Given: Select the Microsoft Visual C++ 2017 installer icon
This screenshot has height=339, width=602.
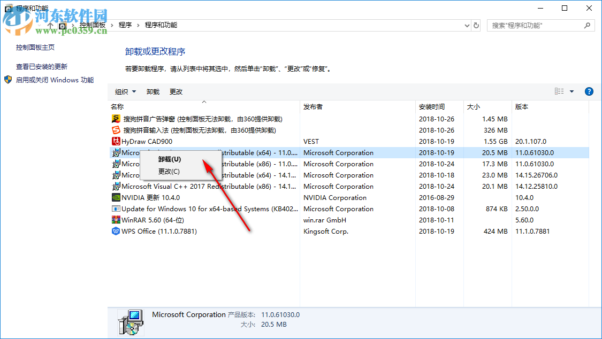Looking at the screenshot, I should 117,186.
